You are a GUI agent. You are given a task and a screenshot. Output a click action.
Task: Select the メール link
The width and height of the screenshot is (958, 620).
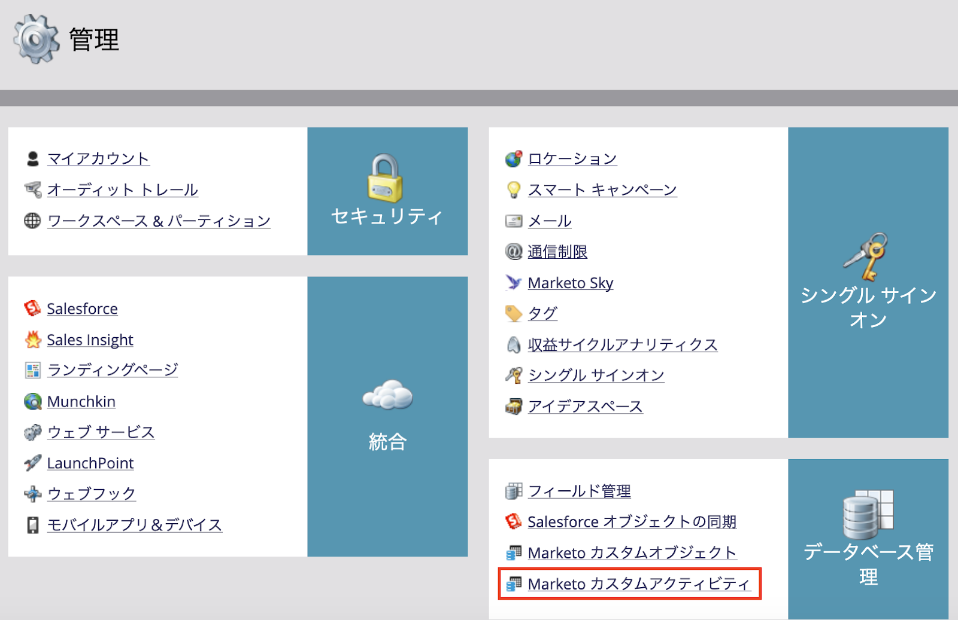(x=550, y=221)
